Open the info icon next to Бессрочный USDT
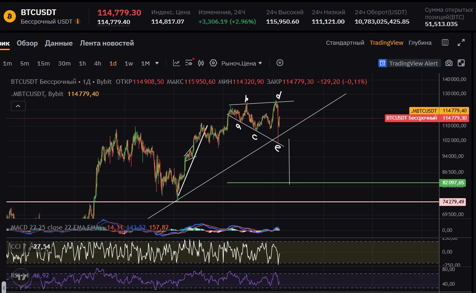476x293 pixels. click(78, 21)
